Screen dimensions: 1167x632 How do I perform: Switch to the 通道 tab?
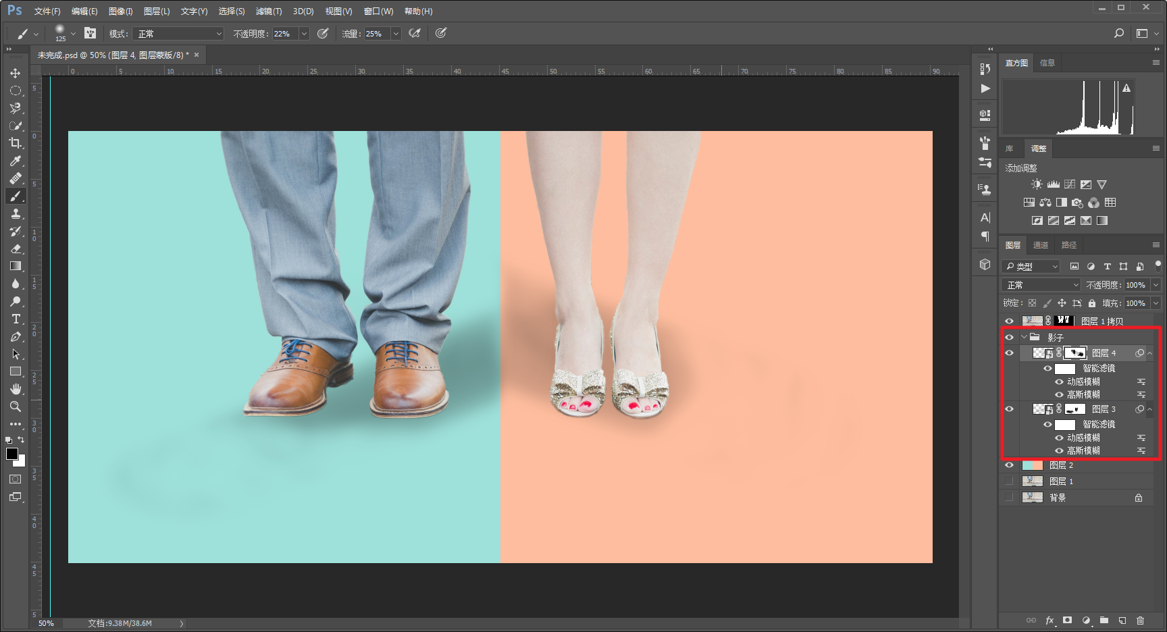tap(1040, 245)
